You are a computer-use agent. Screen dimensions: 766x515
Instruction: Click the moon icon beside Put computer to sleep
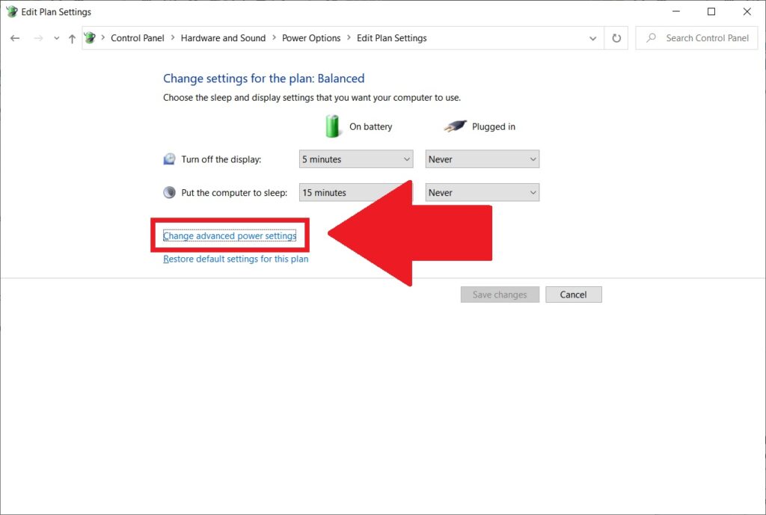pos(170,192)
